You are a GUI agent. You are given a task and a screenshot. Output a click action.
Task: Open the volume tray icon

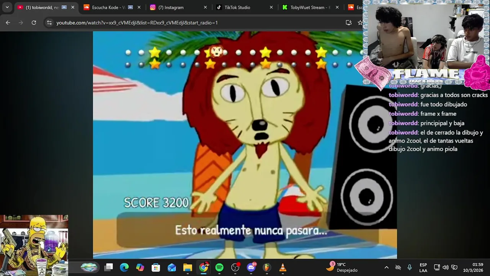pos(446,267)
